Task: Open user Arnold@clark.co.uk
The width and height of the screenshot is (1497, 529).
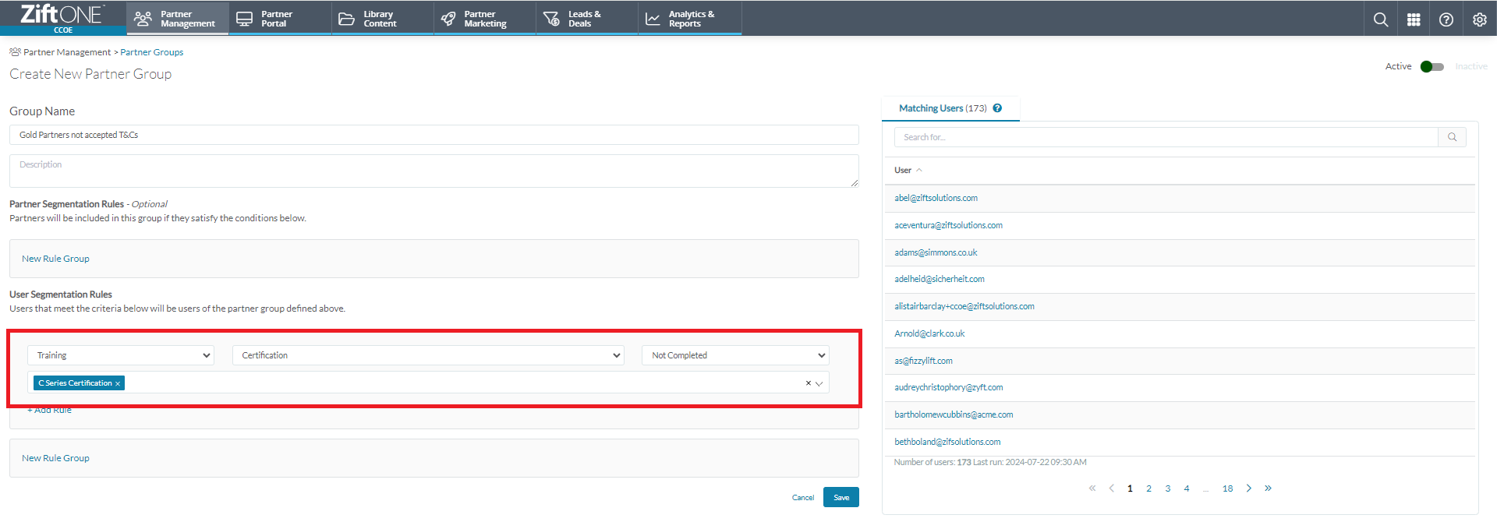Action: tap(929, 333)
